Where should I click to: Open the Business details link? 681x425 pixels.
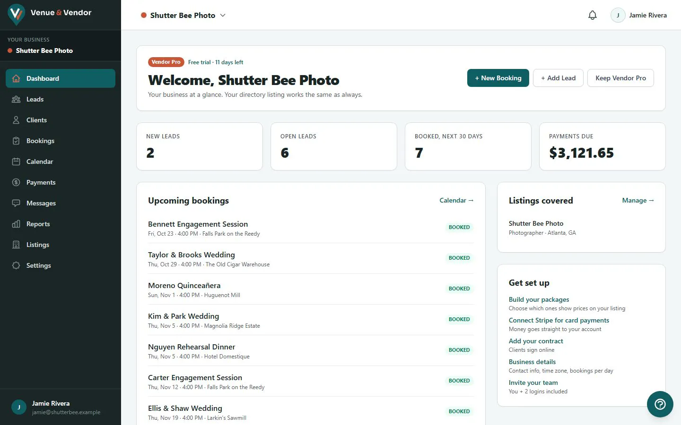click(x=532, y=362)
